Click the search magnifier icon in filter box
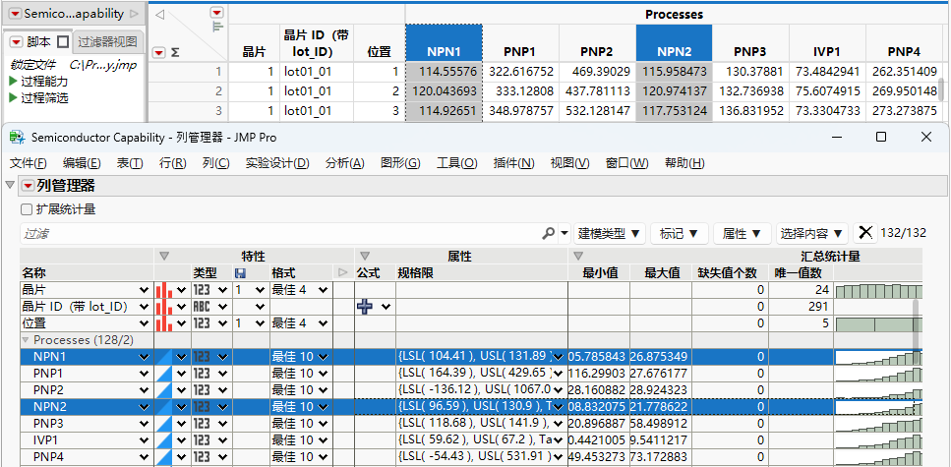Image resolution: width=951 pixels, height=467 pixels. 549,233
